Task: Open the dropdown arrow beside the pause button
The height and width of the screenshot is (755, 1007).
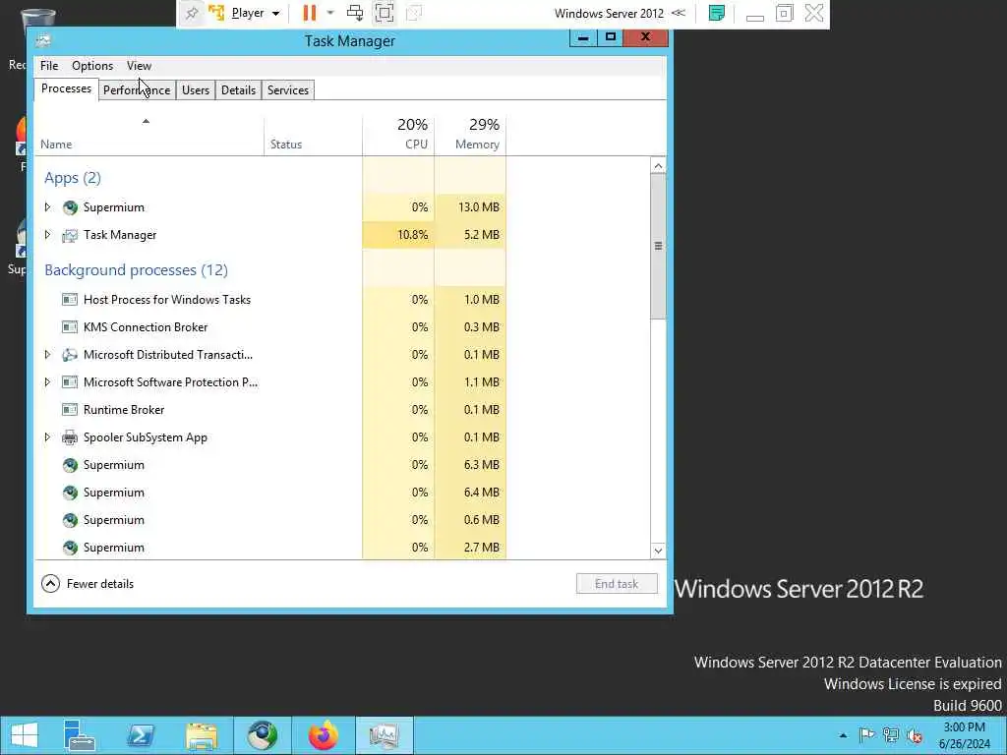Action: pyautogui.click(x=330, y=13)
